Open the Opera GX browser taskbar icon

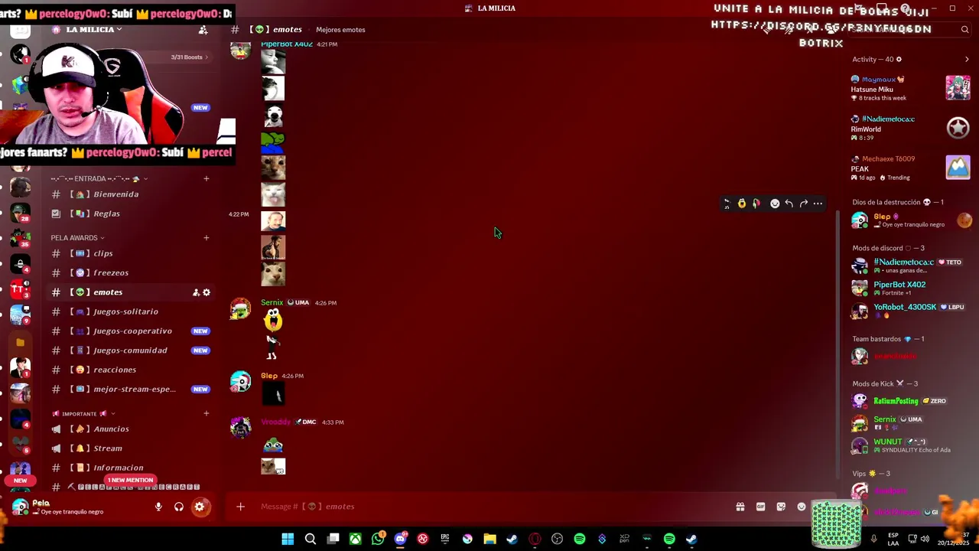(535, 540)
